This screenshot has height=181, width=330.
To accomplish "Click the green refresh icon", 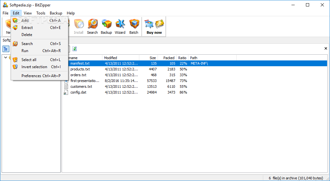I will (75, 49).
